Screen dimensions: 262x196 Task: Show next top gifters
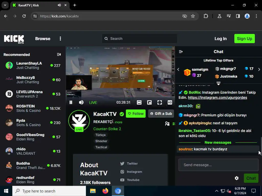(259, 69)
